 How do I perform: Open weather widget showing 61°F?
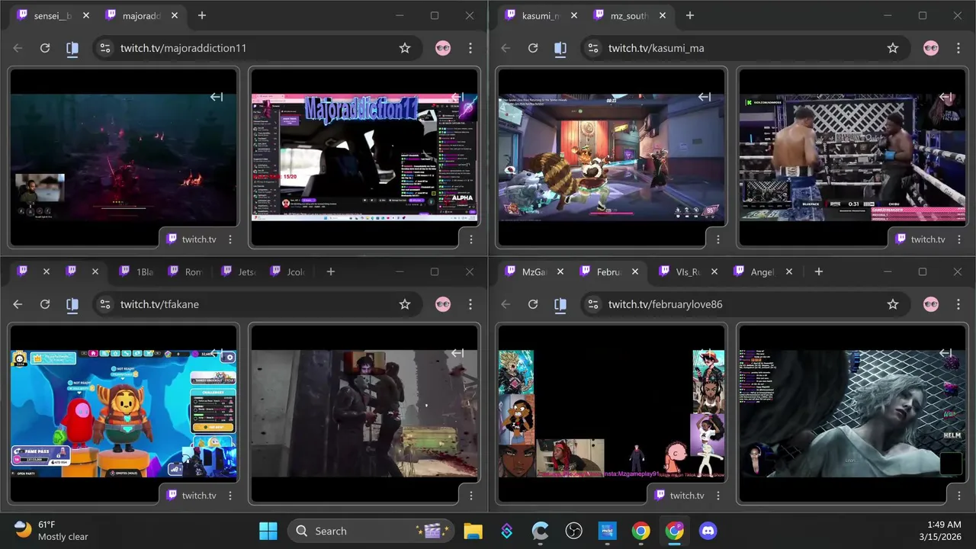(x=52, y=531)
